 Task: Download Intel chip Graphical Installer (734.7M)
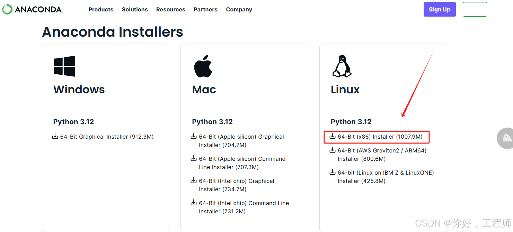click(237, 185)
